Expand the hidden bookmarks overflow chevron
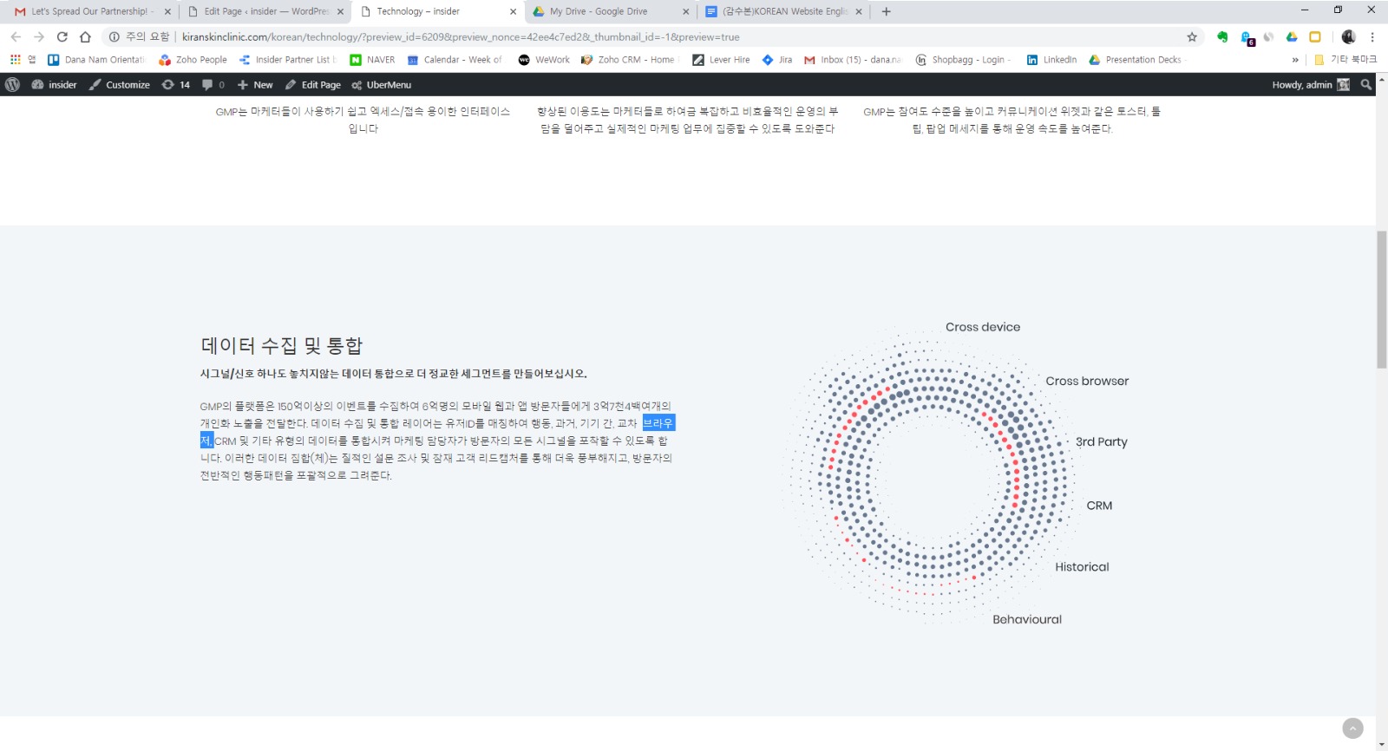Image resolution: width=1388 pixels, height=751 pixels. [1295, 60]
